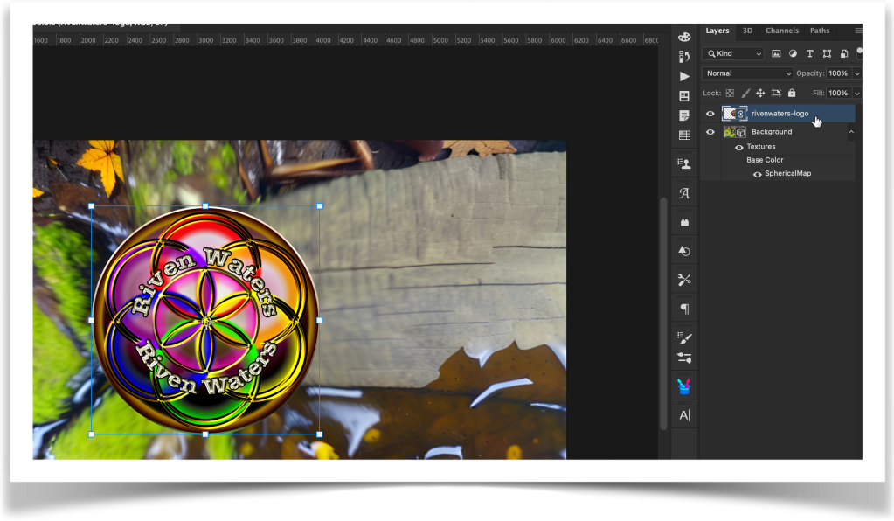Filter layers by type layers icon
The width and height of the screenshot is (894, 521).
[x=810, y=54]
